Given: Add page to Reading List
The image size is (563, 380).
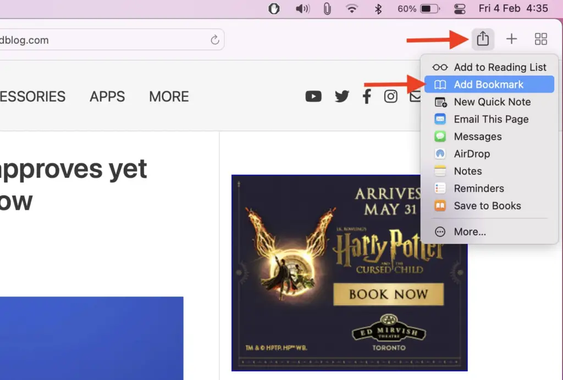Looking at the screenshot, I should pyautogui.click(x=500, y=67).
